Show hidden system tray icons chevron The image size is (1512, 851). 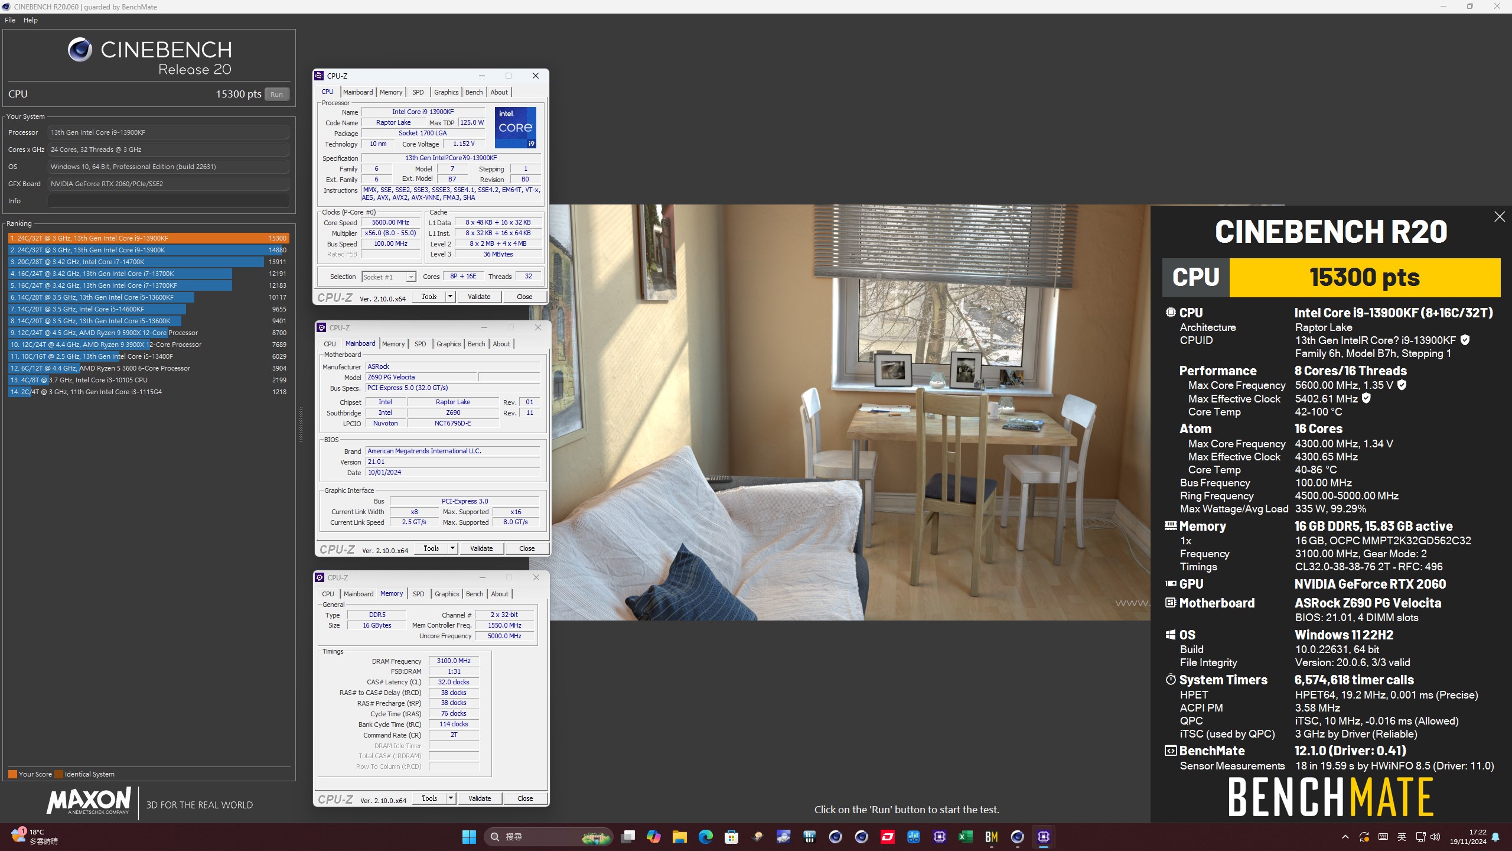point(1345,837)
